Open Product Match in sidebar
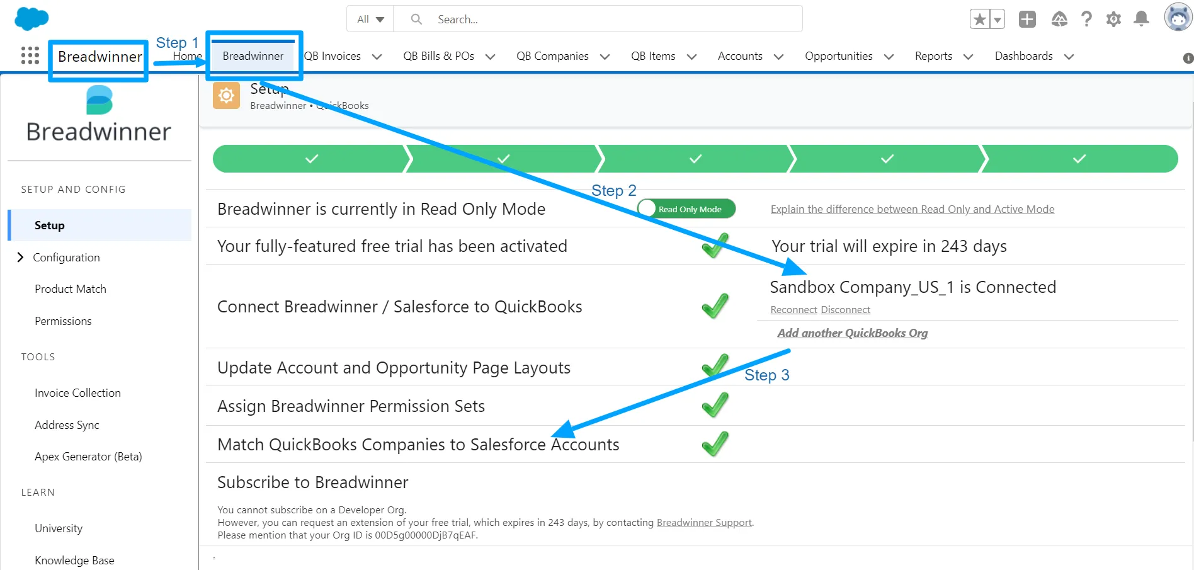This screenshot has height=570, width=1194. (x=71, y=289)
